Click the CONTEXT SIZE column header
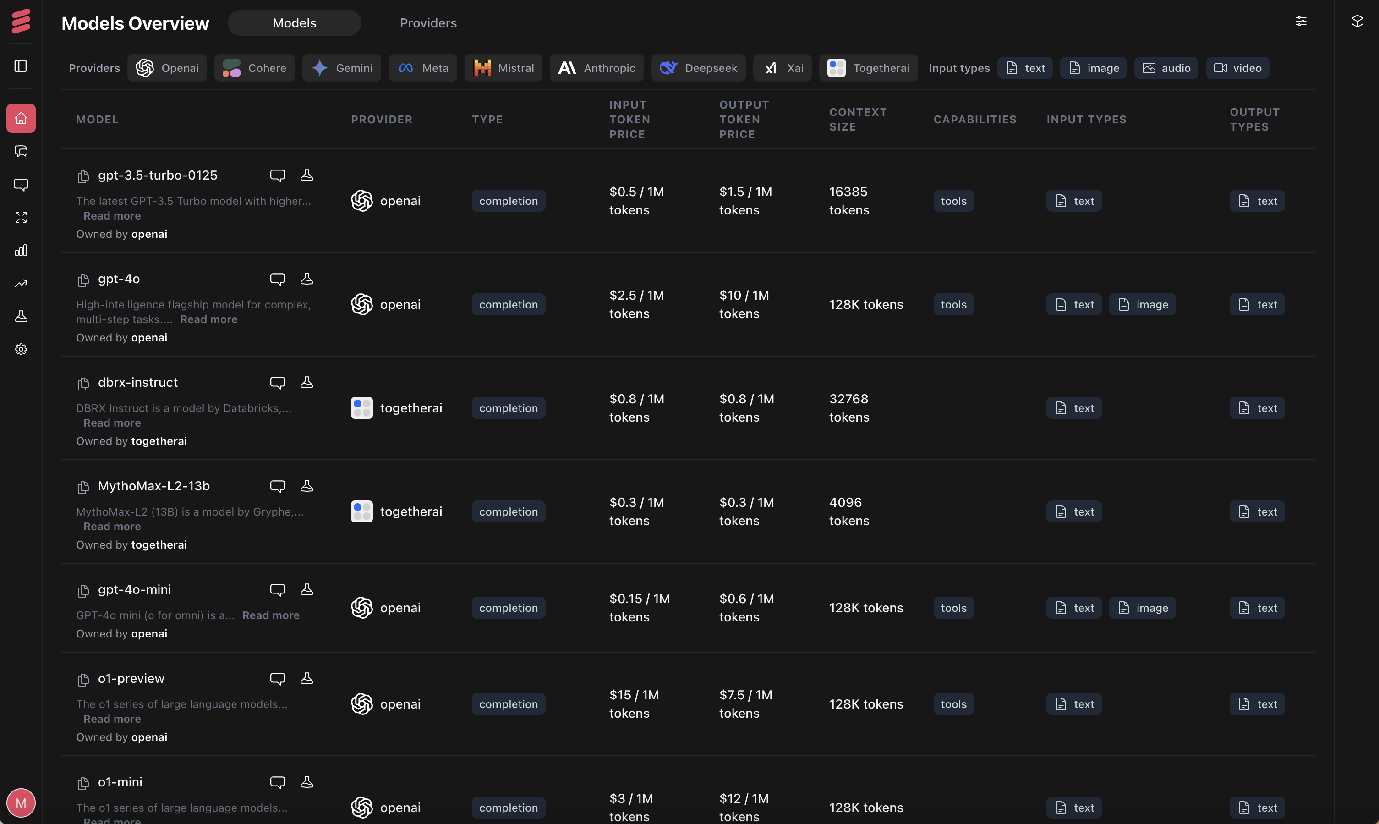The width and height of the screenshot is (1379, 824). pyautogui.click(x=858, y=119)
